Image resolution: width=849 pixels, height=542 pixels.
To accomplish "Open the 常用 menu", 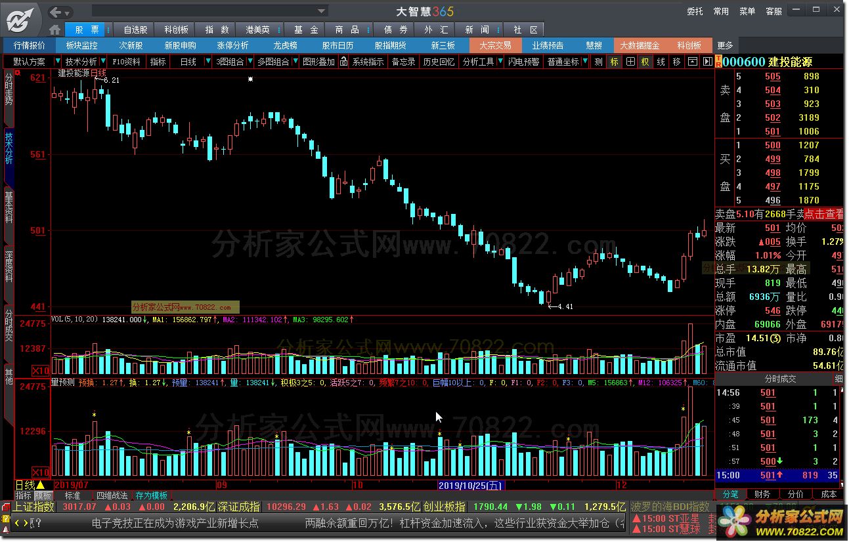I will 721,11.
